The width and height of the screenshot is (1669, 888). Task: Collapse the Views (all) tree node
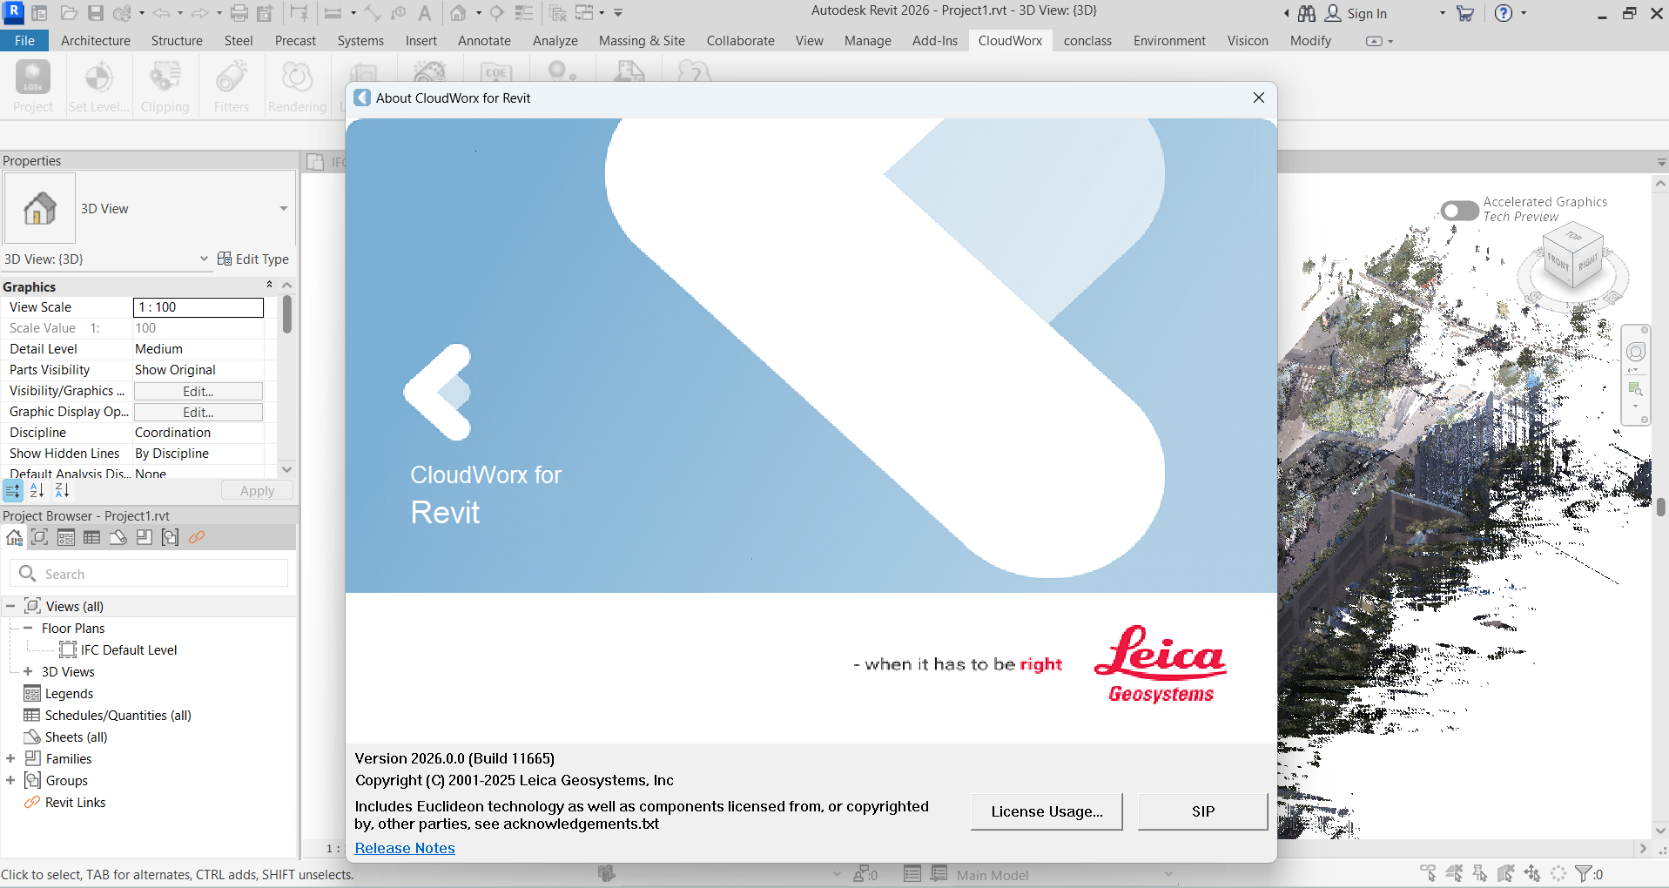point(10,606)
